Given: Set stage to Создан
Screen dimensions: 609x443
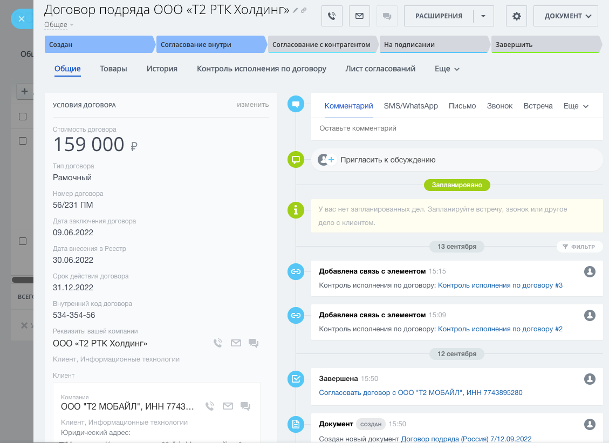Looking at the screenshot, I should click(99, 44).
